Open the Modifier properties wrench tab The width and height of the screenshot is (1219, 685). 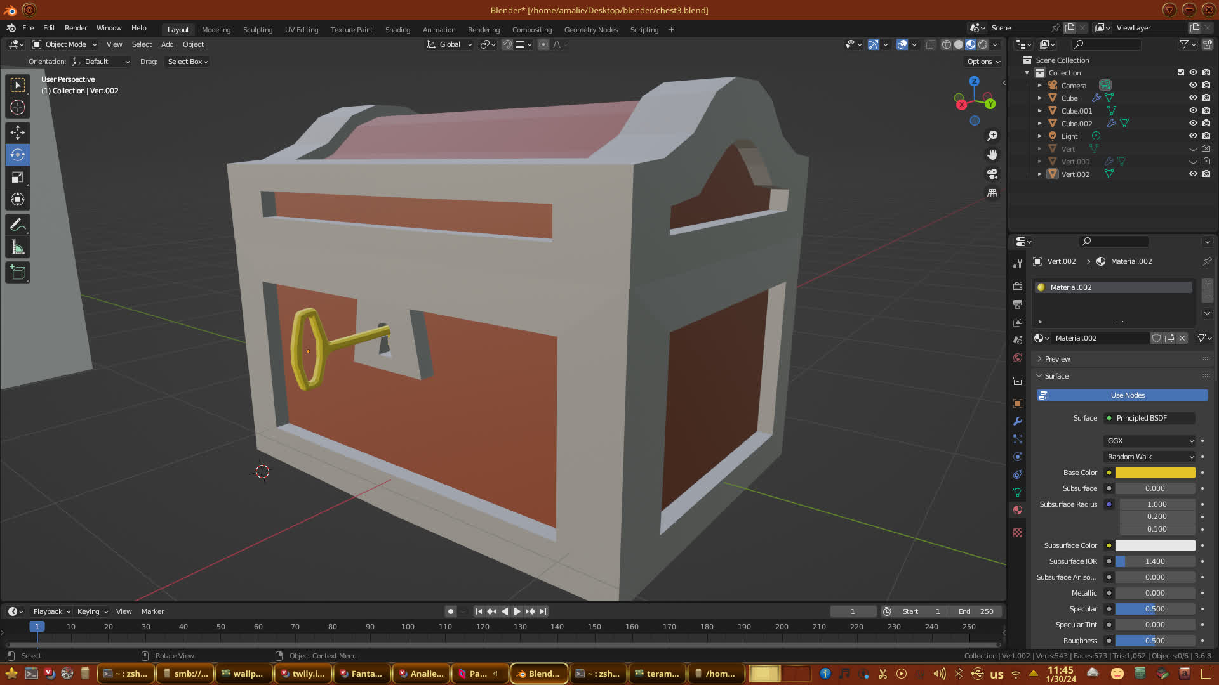tap(1018, 421)
